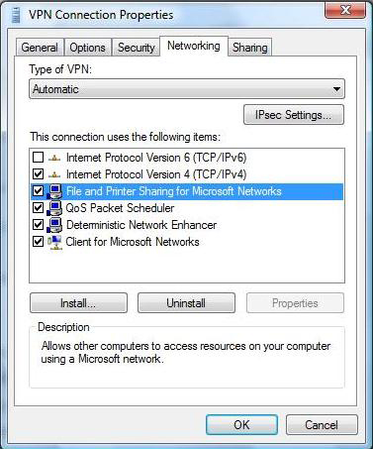Uncheck the Internet Protocol Version 4 checkbox
The height and width of the screenshot is (449, 373).
pyautogui.click(x=38, y=173)
